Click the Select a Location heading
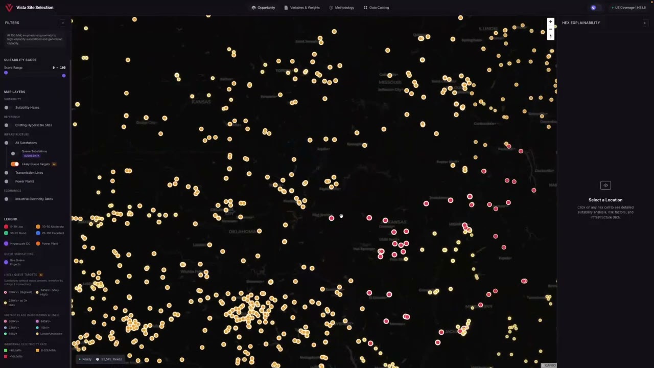The width and height of the screenshot is (654, 368). pos(605,200)
